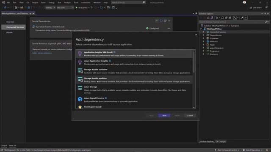Open the Edit menu
Image resolution: width=271 pixels, height=152 pixels.
[14, 3]
